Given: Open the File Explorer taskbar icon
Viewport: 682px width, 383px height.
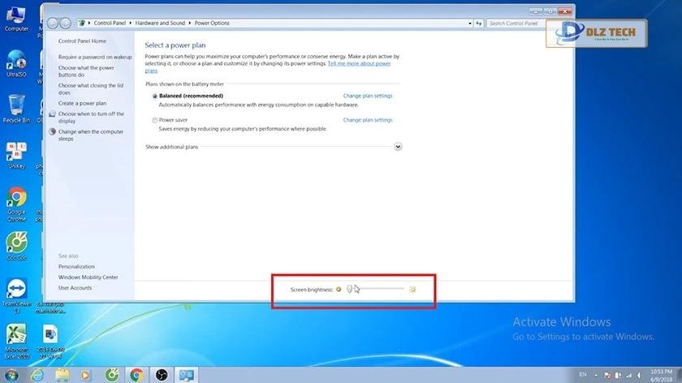Looking at the screenshot, I should click(x=62, y=375).
